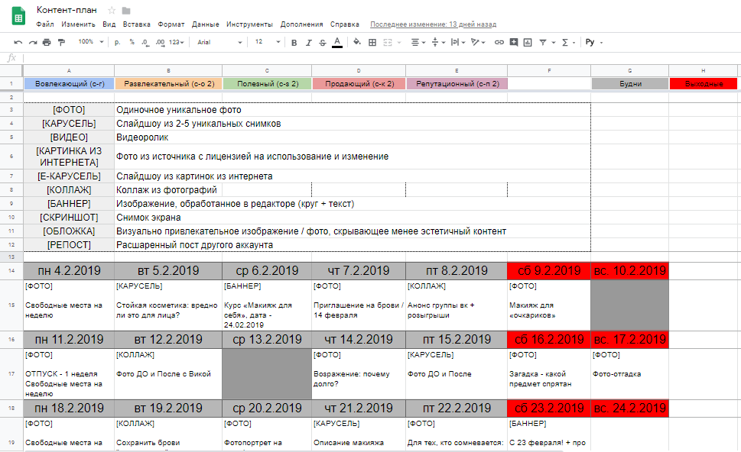Open zoom level 100% dropdown

pyautogui.click(x=91, y=42)
